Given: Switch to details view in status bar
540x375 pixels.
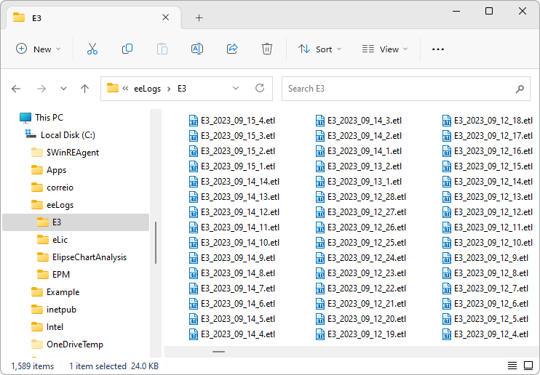Looking at the screenshot, I should (x=514, y=365).
